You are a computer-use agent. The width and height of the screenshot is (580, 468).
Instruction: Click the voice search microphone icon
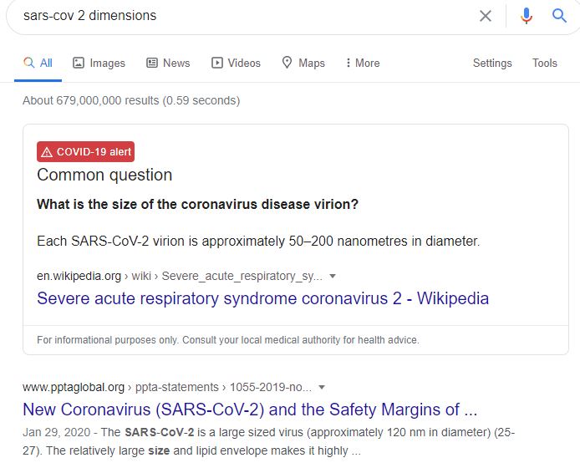point(526,16)
